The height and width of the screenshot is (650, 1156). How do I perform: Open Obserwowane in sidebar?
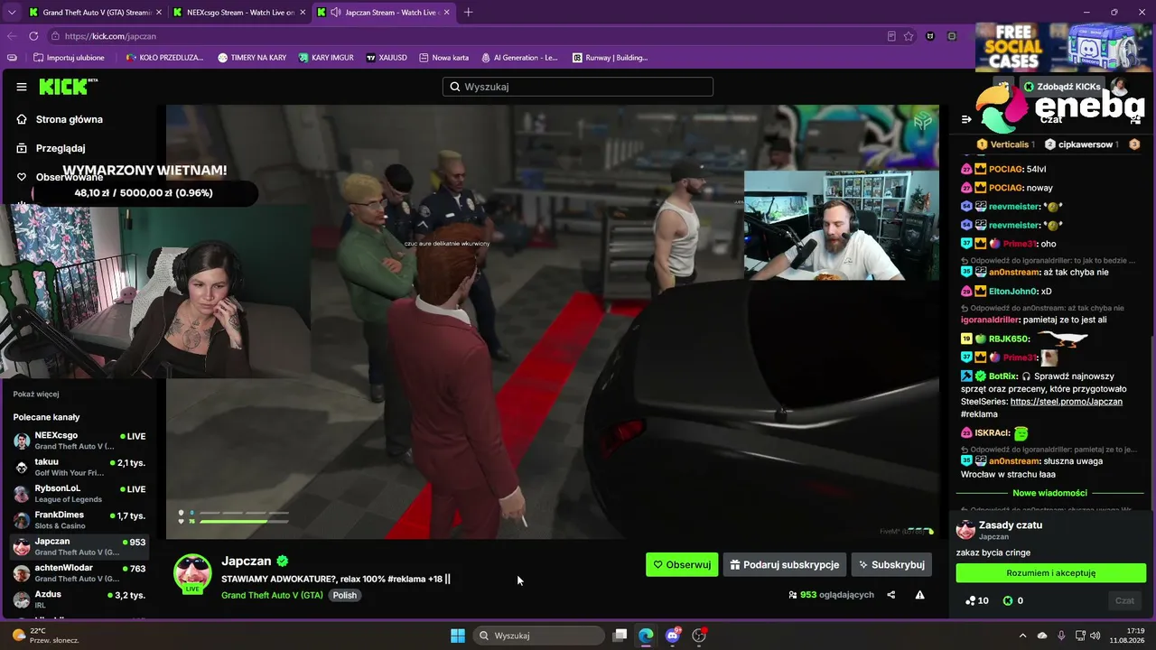pos(60,177)
